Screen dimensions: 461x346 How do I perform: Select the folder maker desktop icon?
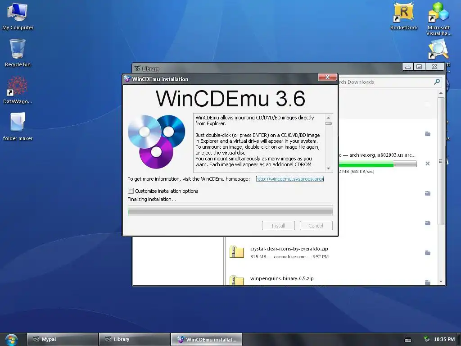[x=18, y=127]
